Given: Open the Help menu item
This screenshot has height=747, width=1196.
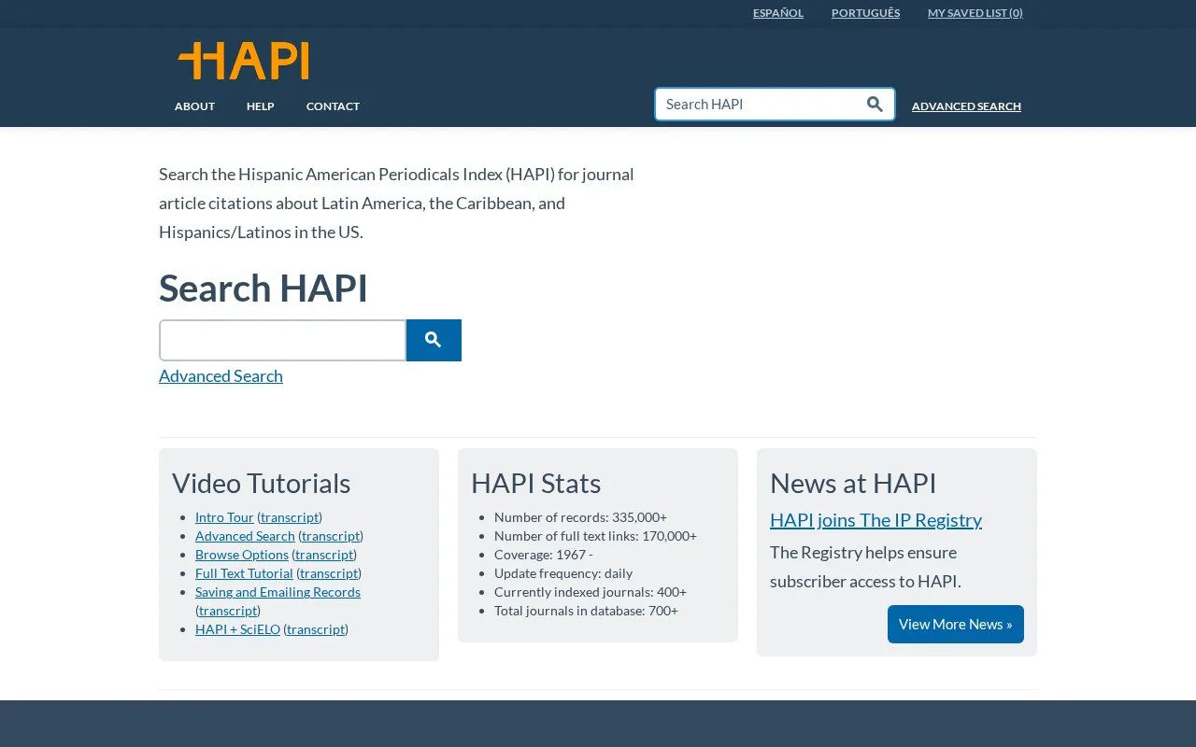Looking at the screenshot, I should coord(261,106).
